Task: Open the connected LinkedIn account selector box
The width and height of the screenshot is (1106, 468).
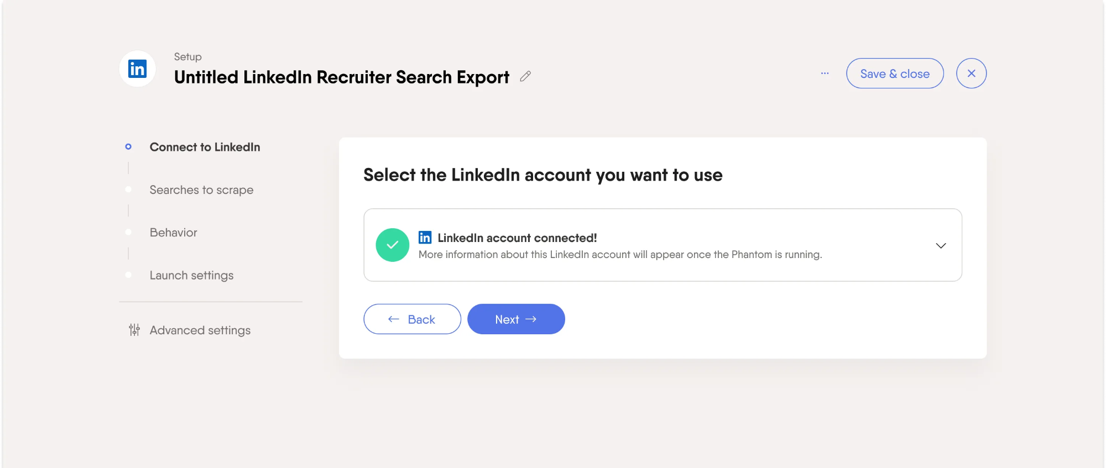Action: [662, 245]
